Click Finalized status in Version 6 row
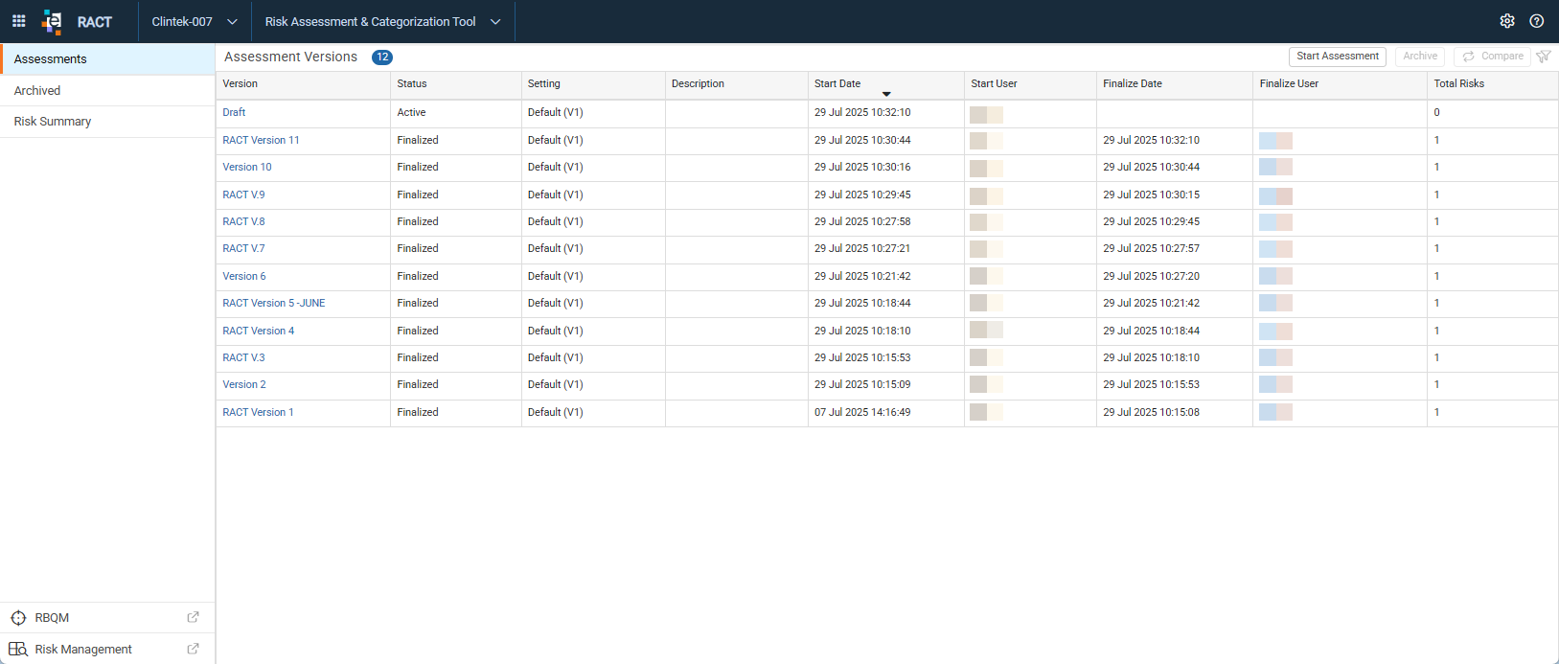Image resolution: width=1559 pixels, height=664 pixels. click(x=418, y=277)
